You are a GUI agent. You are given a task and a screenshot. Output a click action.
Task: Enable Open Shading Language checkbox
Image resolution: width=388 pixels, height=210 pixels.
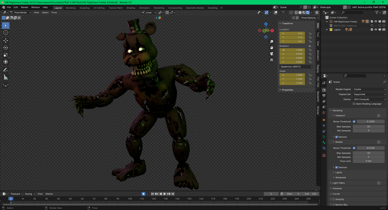coord(354,104)
